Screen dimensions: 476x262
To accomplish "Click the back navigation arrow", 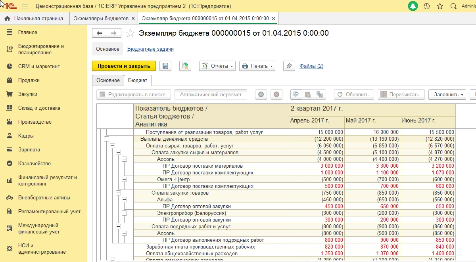I will [100, 33].
